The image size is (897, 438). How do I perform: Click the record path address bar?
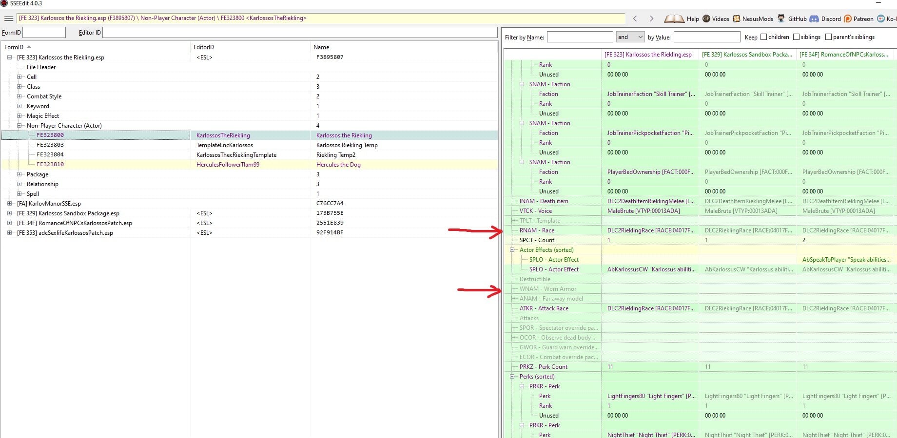tap(321, 19)
